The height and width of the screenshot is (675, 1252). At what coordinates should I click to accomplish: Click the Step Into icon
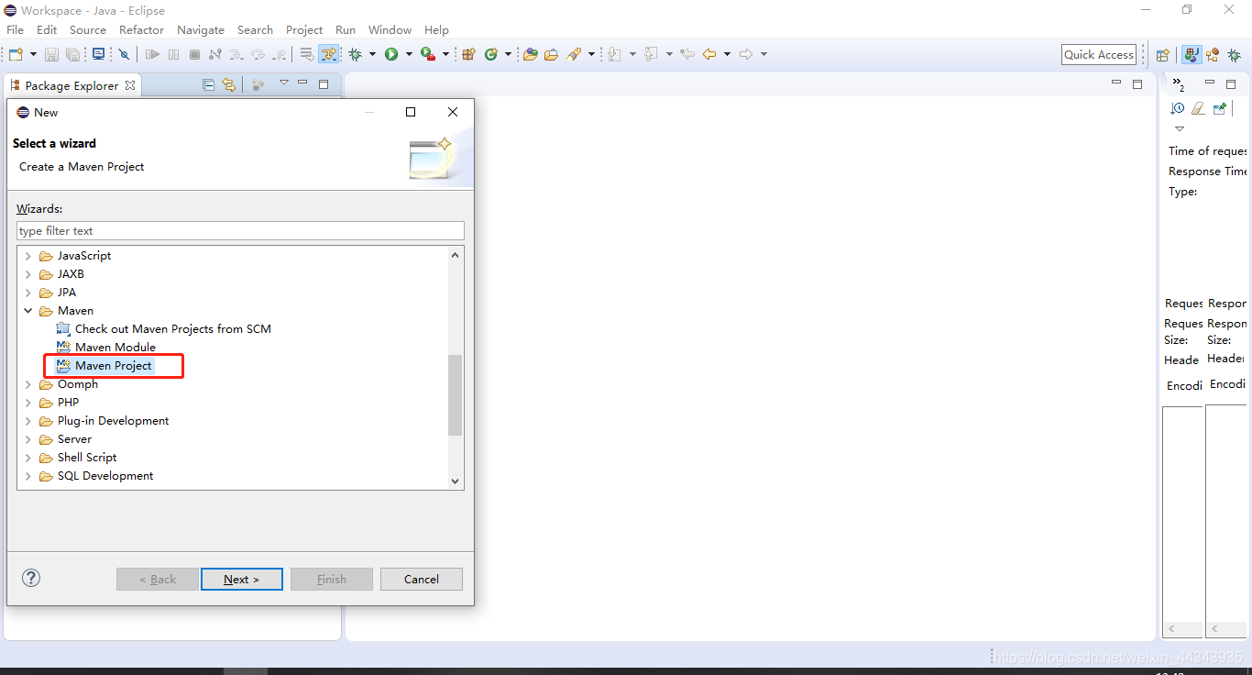point(236,55)
